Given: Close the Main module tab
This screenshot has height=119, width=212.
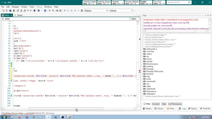Looking at the screenshot, I should (x=11, y=15).
